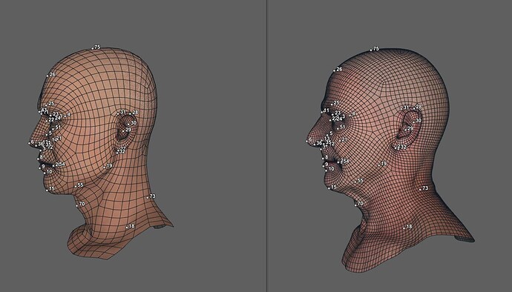Select landmark 26 on the left head

tap(47, 76)
